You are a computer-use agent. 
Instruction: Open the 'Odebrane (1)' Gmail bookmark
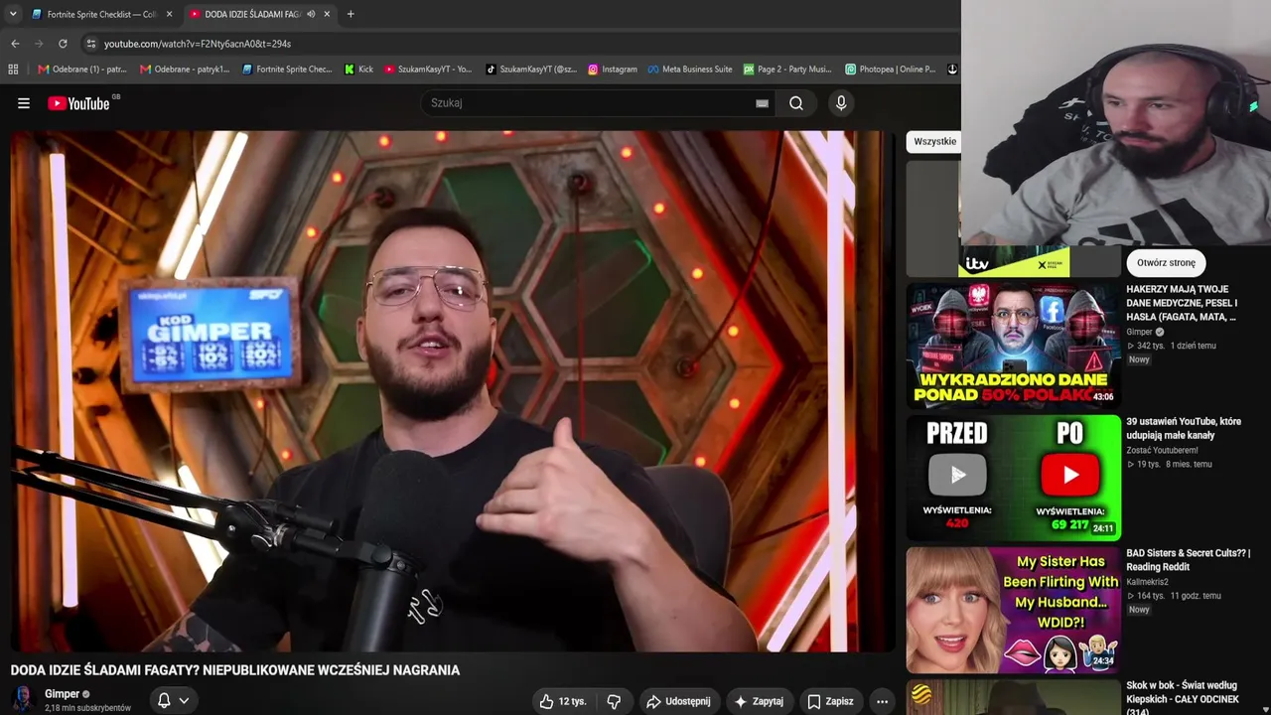[82, 70]
